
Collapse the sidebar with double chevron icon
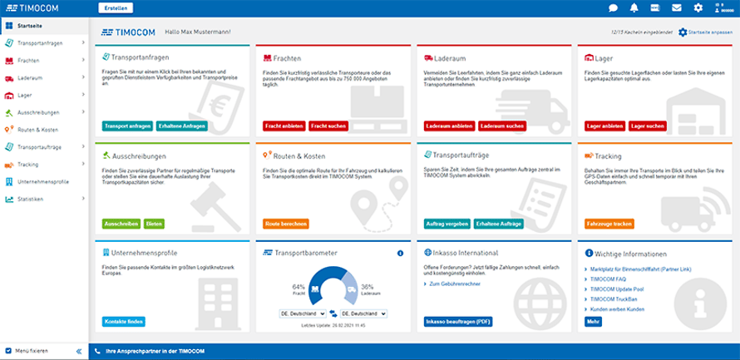[x=79, y=351]
